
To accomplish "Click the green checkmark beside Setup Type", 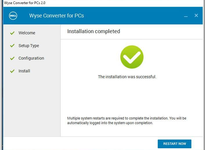I will (x=12, y=46).
